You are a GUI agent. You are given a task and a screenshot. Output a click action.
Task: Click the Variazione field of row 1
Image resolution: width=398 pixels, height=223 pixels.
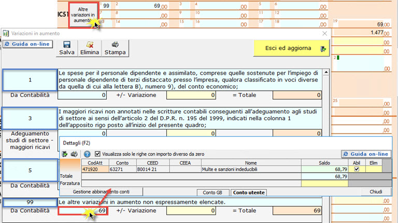click(x=191, y=95)
